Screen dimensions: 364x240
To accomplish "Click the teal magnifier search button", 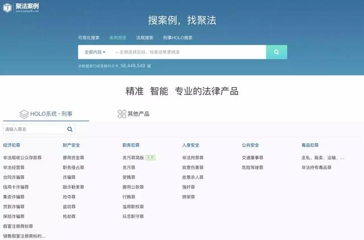I will coord(276,52).
